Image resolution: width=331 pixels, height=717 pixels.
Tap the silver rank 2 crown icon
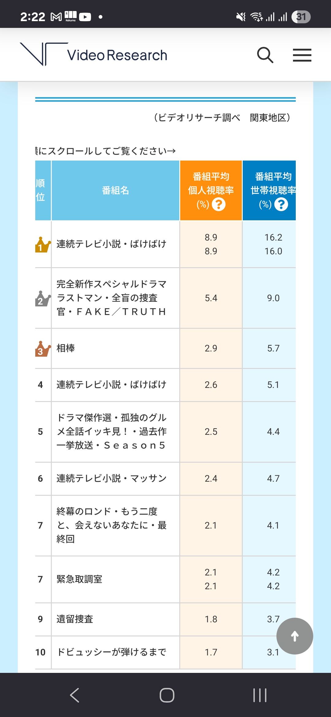(42, 298)
